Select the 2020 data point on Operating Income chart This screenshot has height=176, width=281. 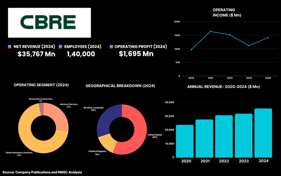(191, 49)
